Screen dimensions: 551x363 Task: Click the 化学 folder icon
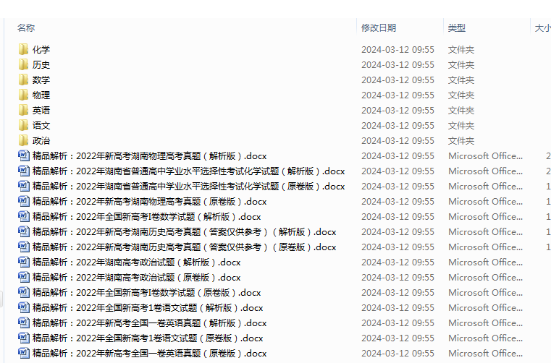click(24, 50)
